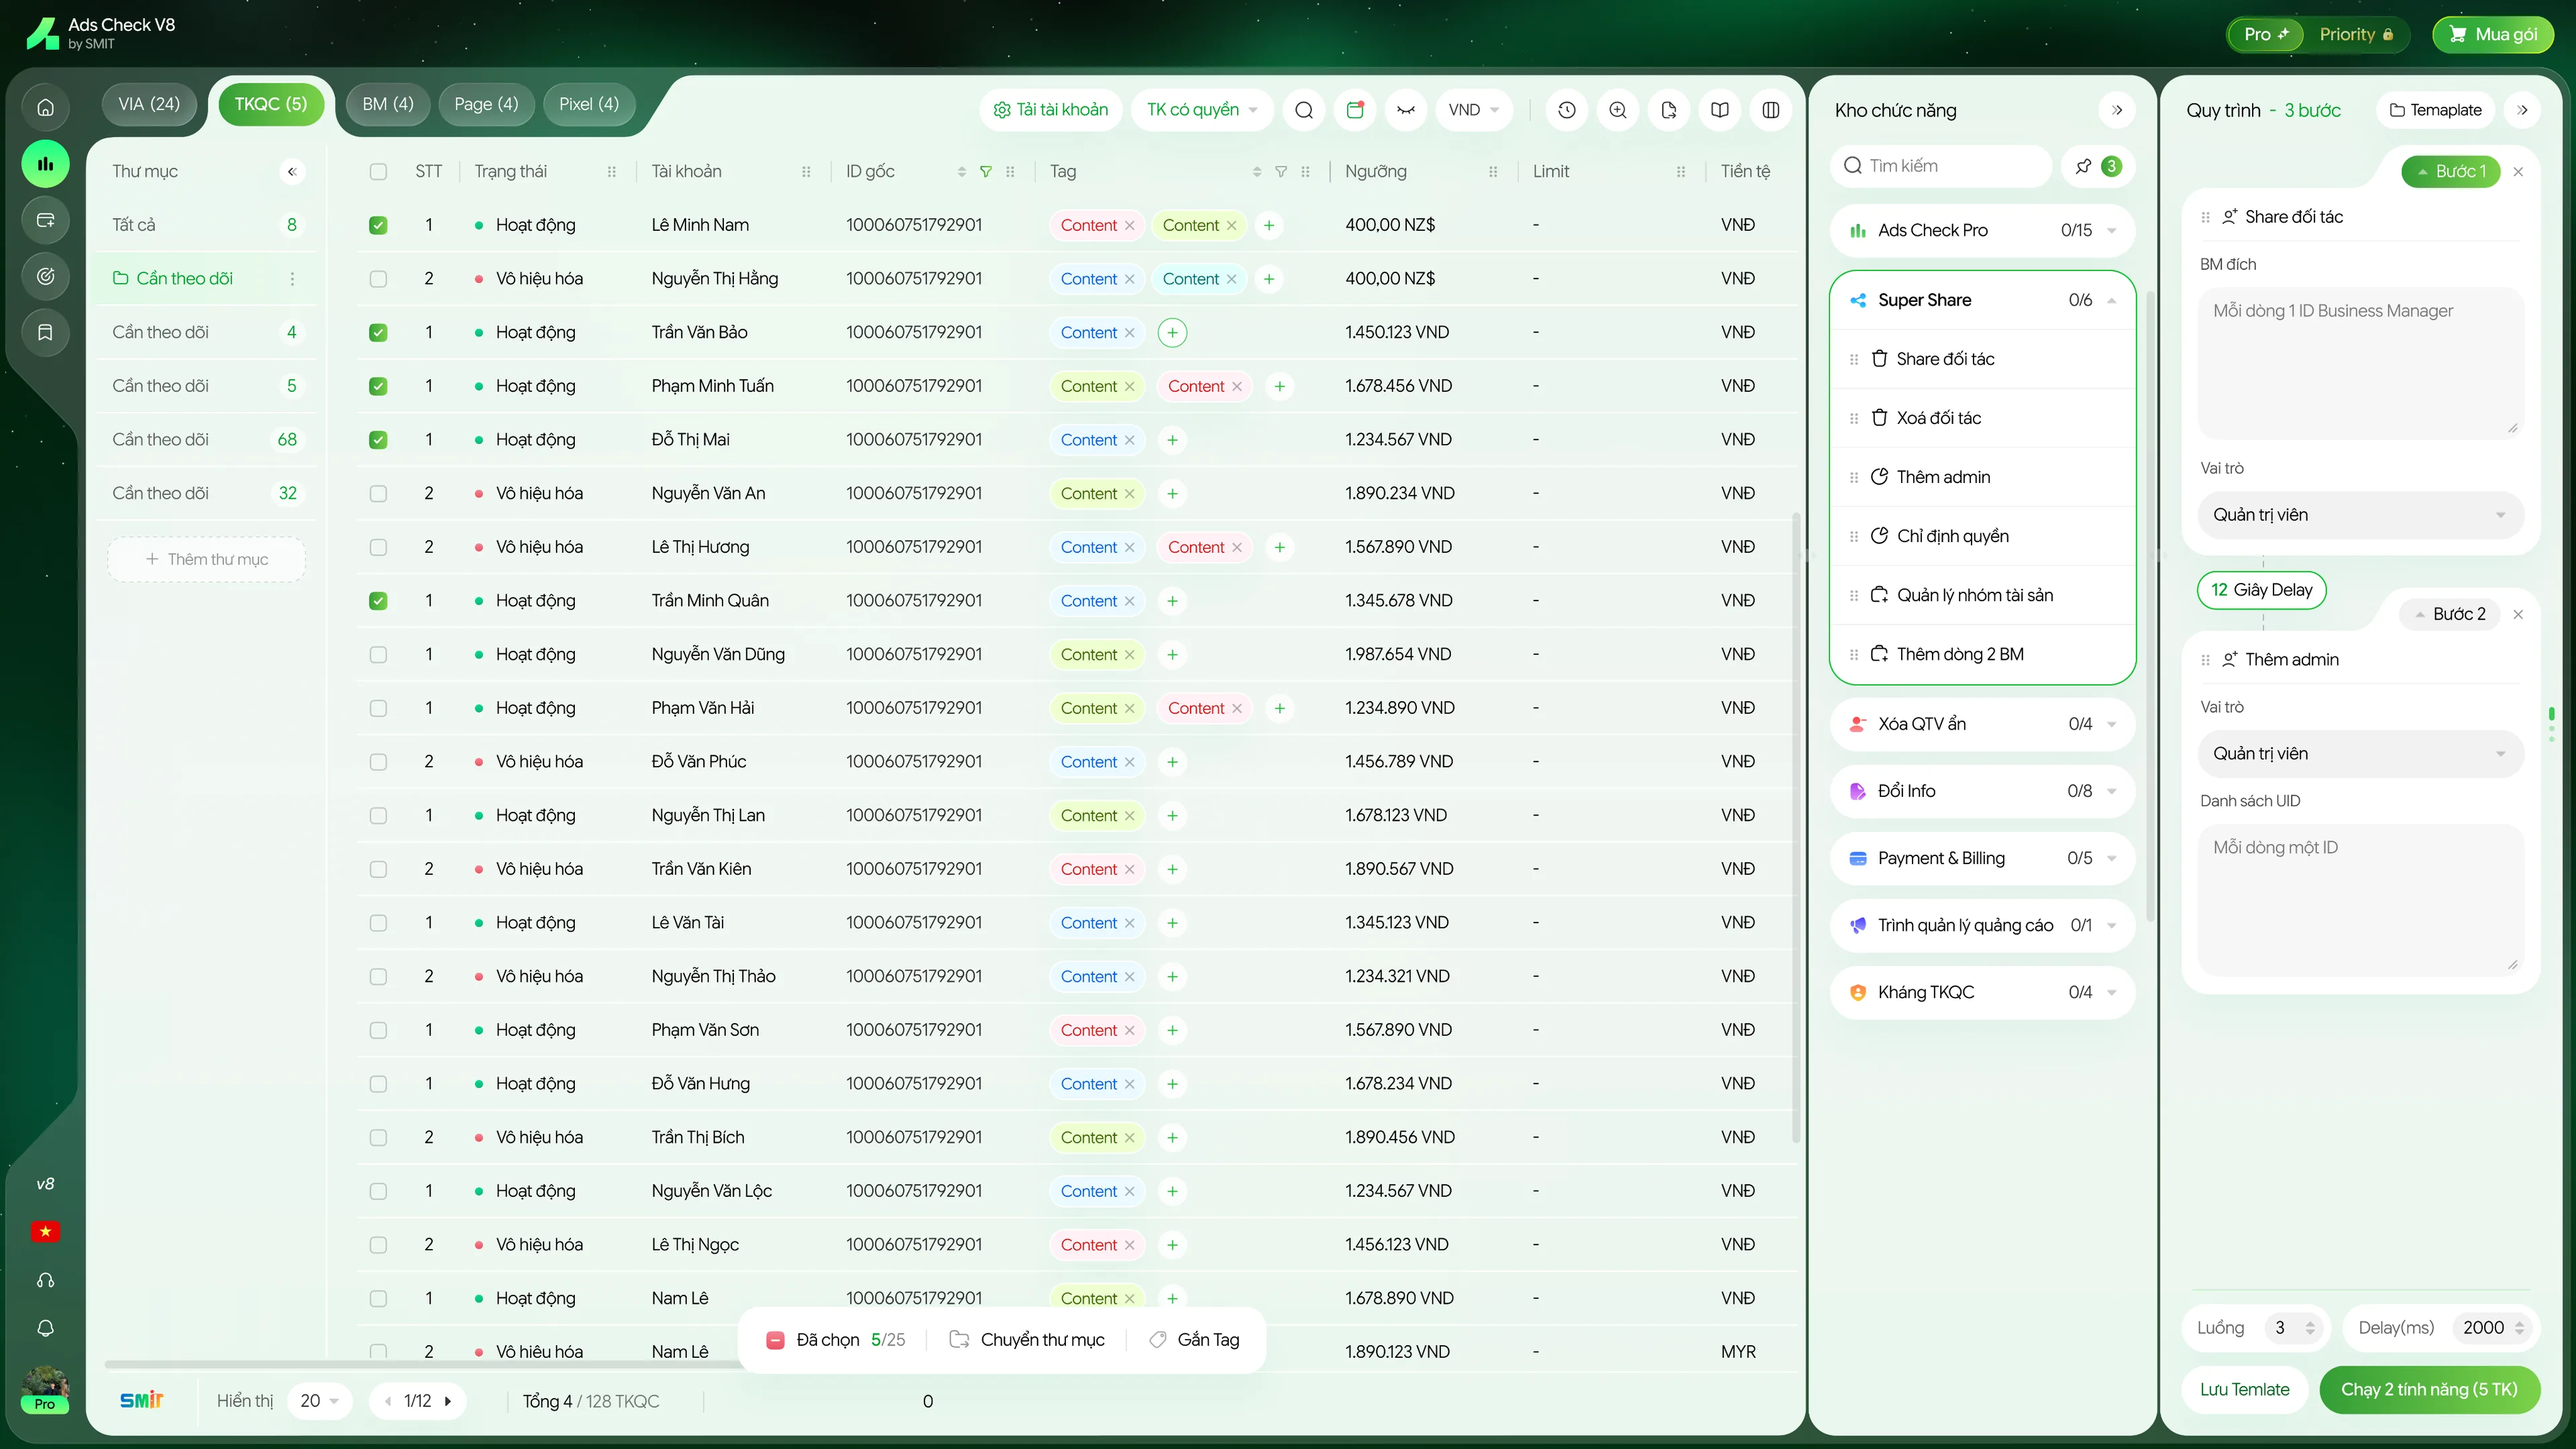Click the Delay(ms) stepper arrows
The width and height of the screenshot is (2576, 1449).
tap(2519, 1328)
